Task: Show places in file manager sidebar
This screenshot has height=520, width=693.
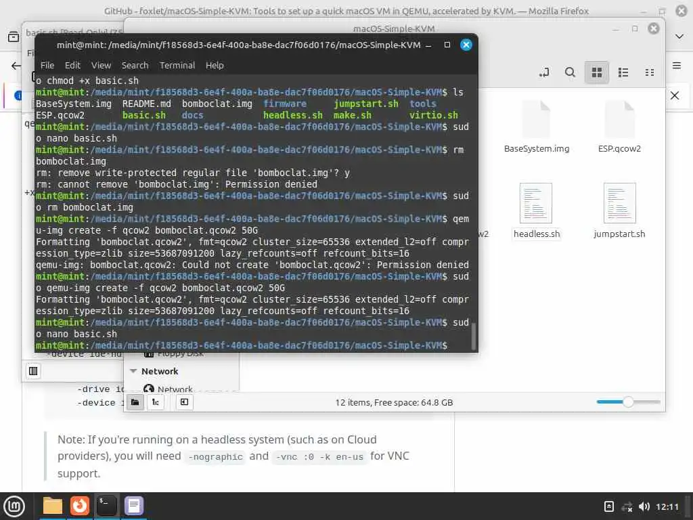Action: [135, 402]
